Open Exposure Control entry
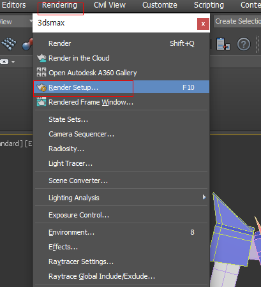261x287 pixels. 122,215
